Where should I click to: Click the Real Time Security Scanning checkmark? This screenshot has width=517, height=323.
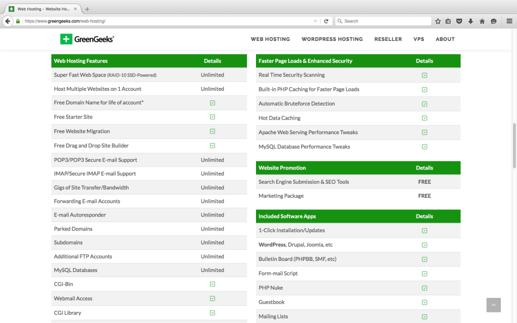(424, 75)
